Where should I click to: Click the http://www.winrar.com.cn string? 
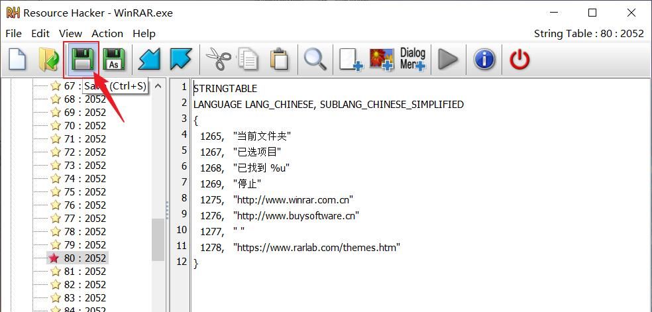[x=293, y=200]
